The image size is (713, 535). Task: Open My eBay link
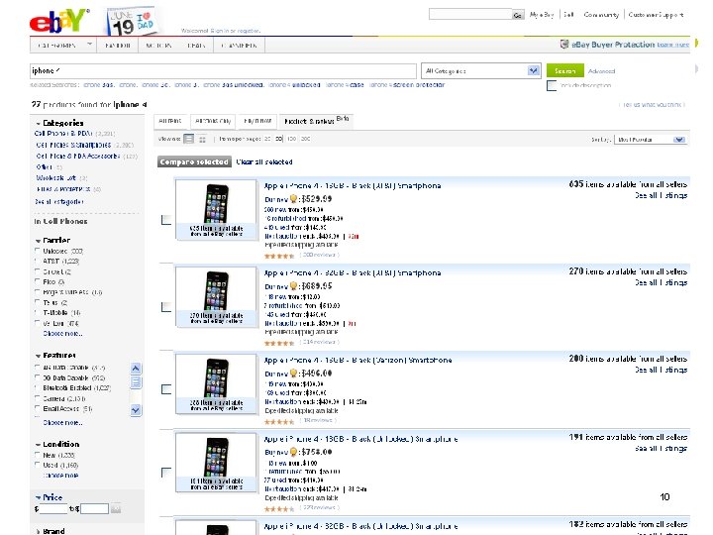(x=542, y=15)
